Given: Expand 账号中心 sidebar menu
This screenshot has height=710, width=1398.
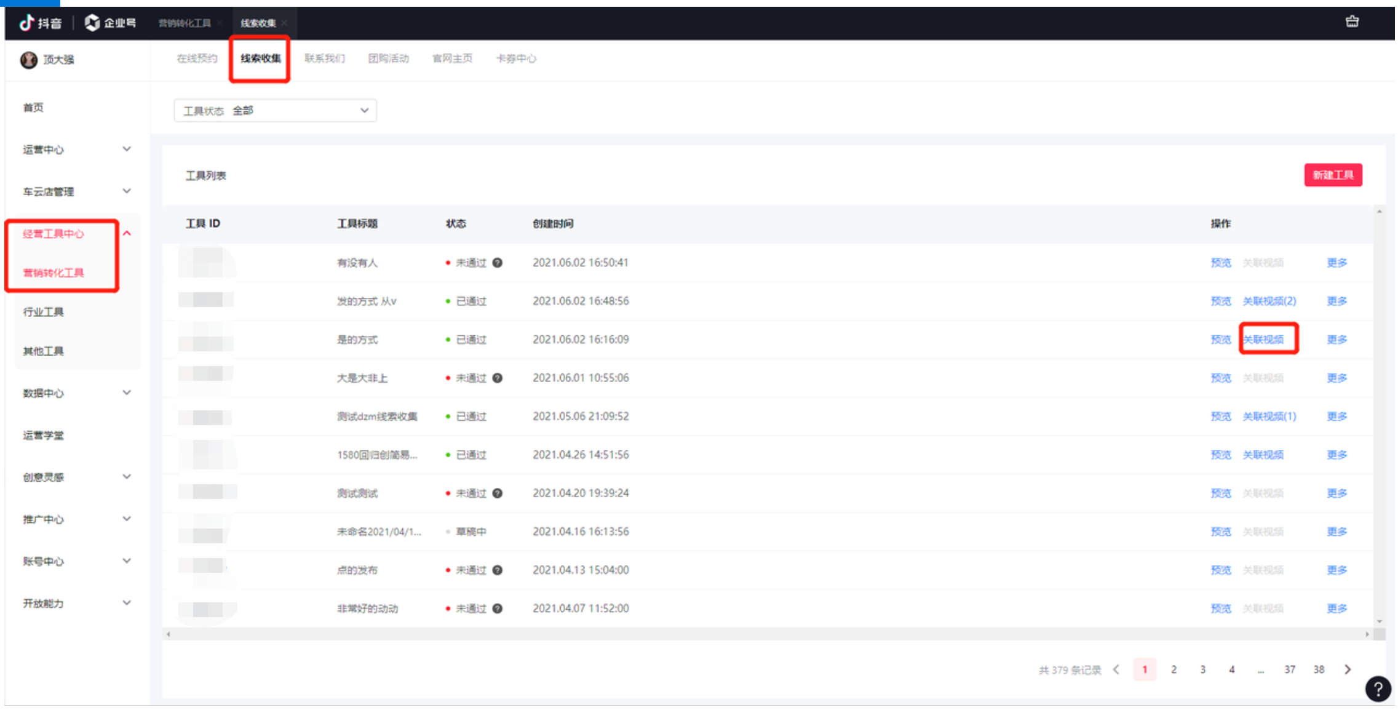Looking at the screenshot, I should (x=127, y=560).
